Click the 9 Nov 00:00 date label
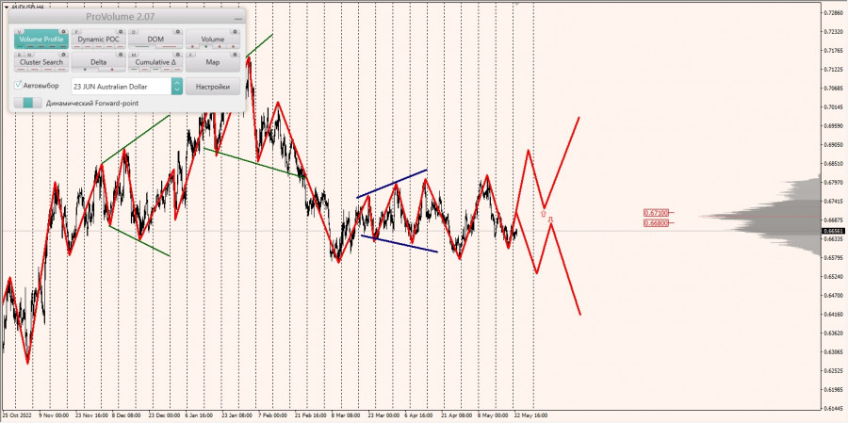 55,415
